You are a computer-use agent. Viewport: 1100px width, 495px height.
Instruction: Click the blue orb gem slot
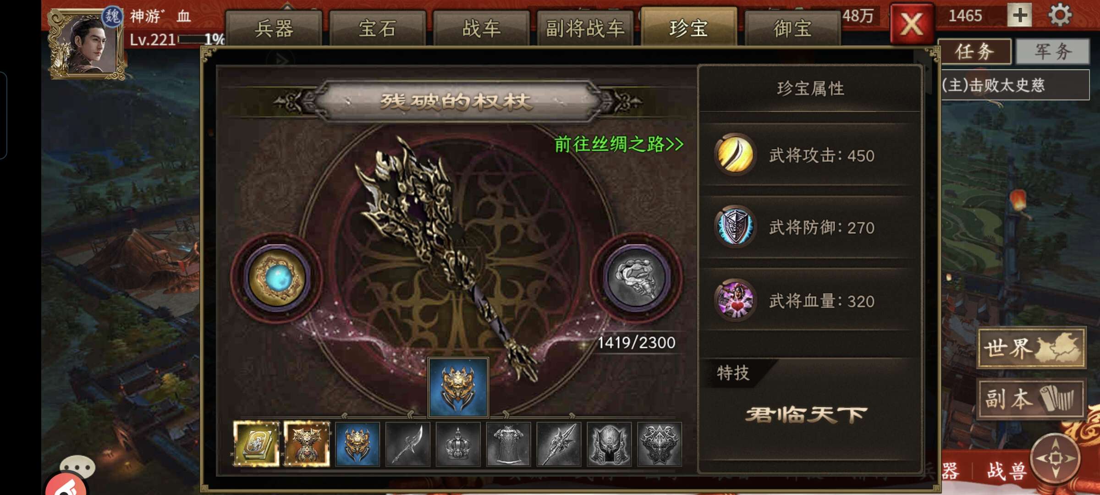277,278
